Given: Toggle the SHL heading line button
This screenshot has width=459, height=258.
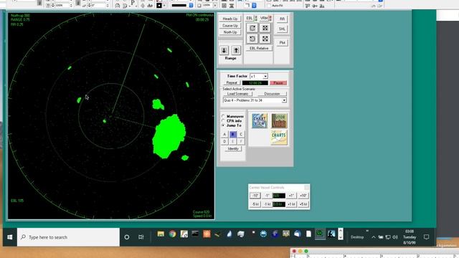Looking at the screenshot, I should click(282, 29).
